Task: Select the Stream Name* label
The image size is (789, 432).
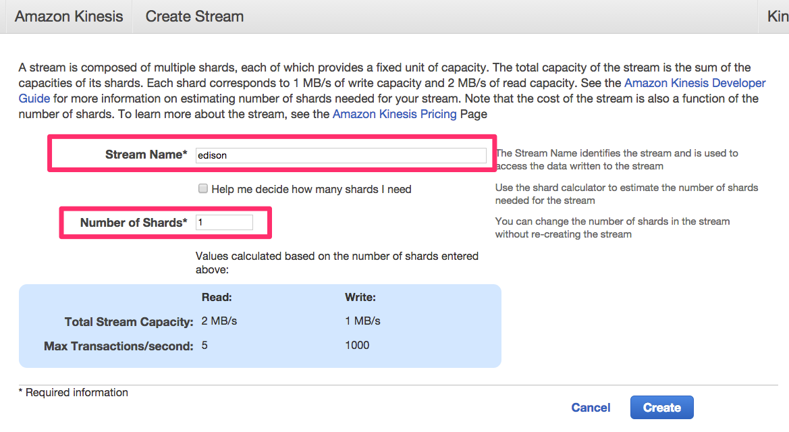Action: click(x=146, y=155)
